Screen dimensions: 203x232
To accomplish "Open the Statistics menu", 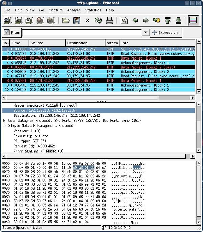I will [93, 10].
